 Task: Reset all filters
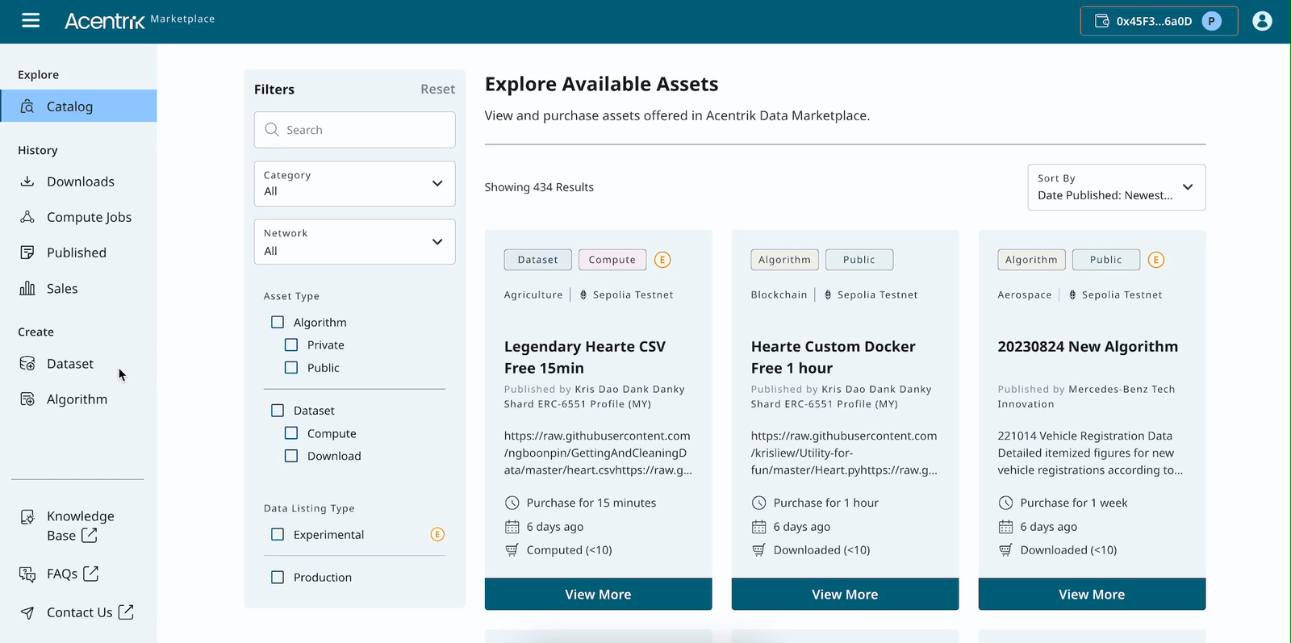437,90
